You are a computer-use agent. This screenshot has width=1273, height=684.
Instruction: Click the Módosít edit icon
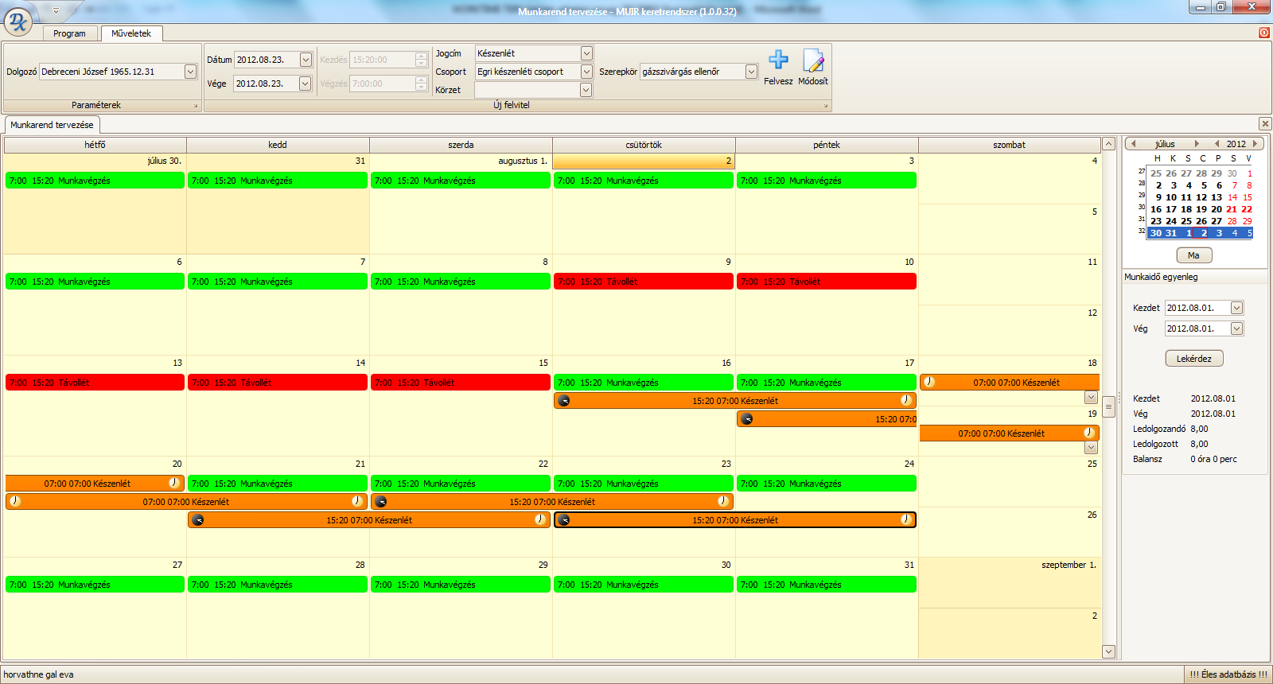813,60
